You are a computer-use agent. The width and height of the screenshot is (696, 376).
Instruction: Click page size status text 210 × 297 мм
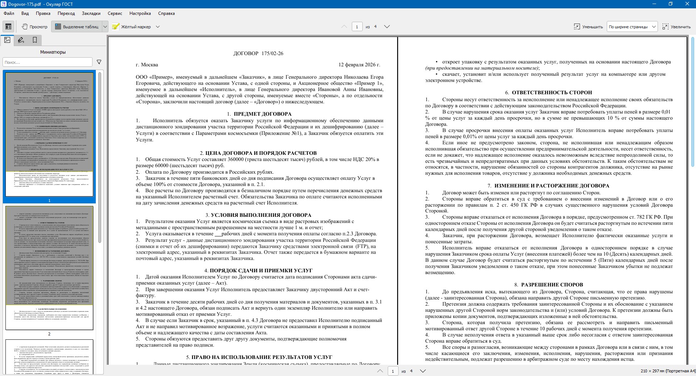(x=668, y=371)
